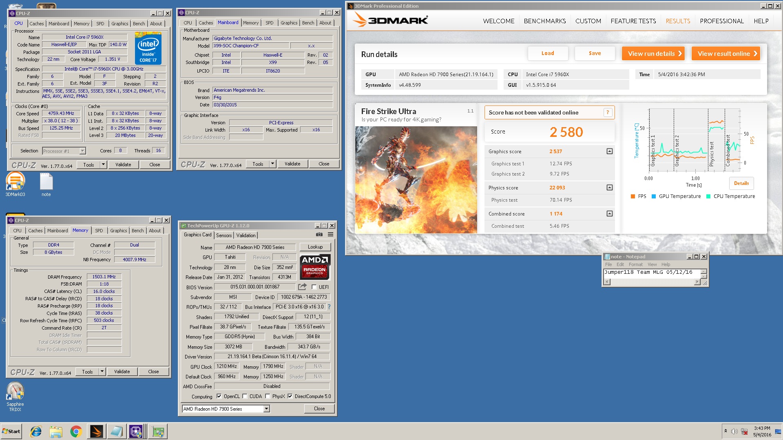Open the CUSTOM tab in 3DMark
Viewport: 783px width, 440px height.
pos(588,21)
